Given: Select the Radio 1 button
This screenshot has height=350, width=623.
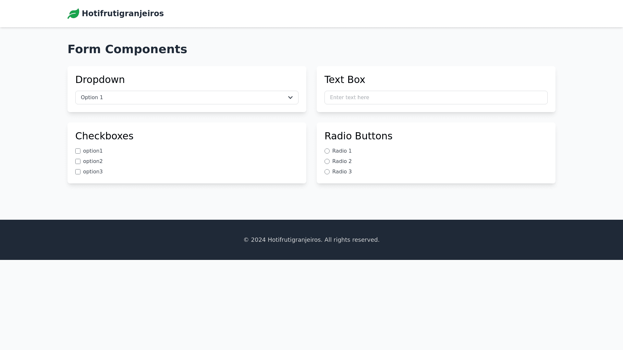Looking at the screenshot, I should (327, 151).
